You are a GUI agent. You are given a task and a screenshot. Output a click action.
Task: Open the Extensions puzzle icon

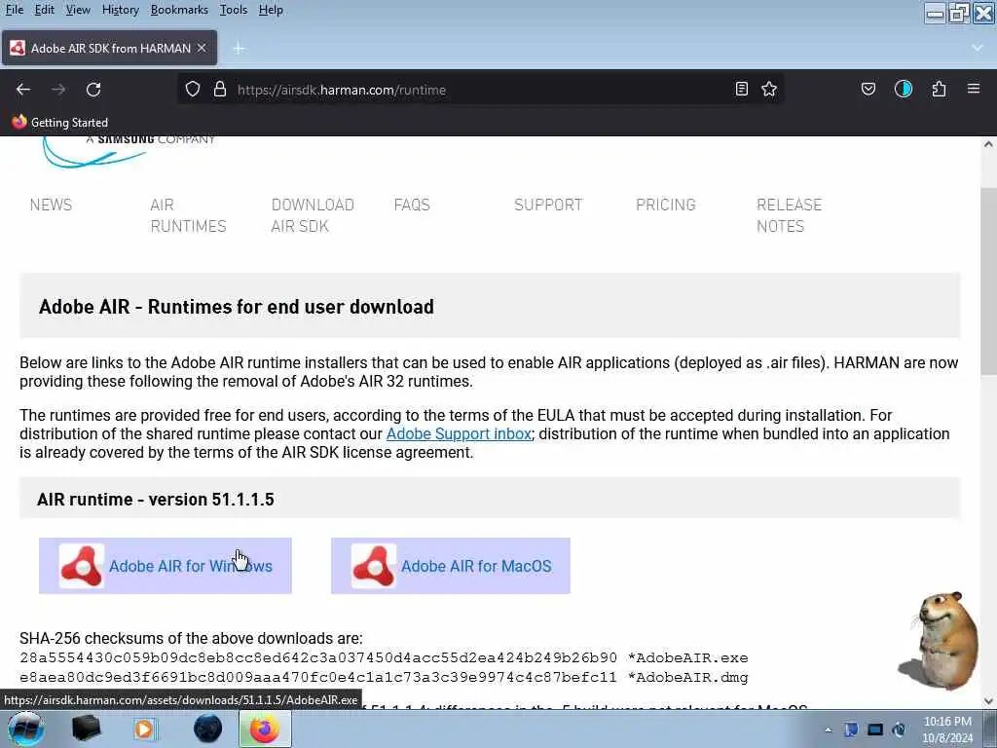coord(940,89)
